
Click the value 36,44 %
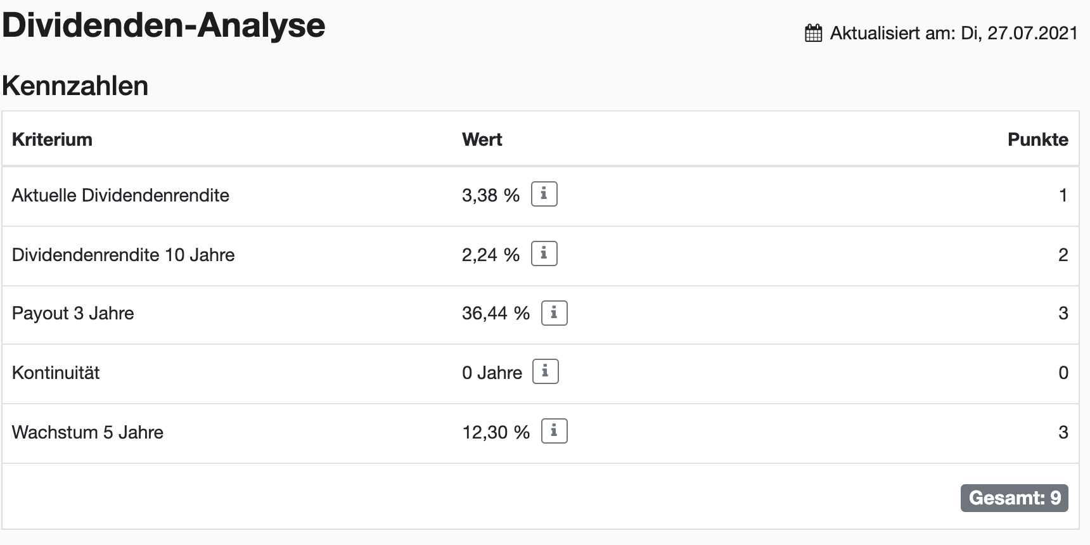(496, 313)
